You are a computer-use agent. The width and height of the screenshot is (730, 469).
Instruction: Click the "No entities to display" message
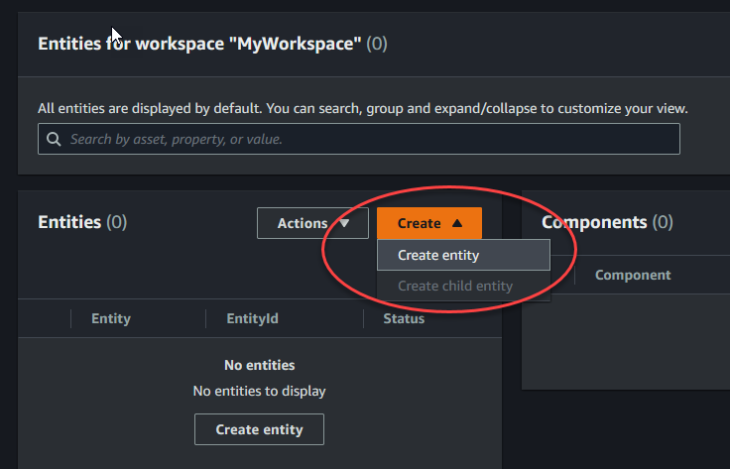point(259,391)
